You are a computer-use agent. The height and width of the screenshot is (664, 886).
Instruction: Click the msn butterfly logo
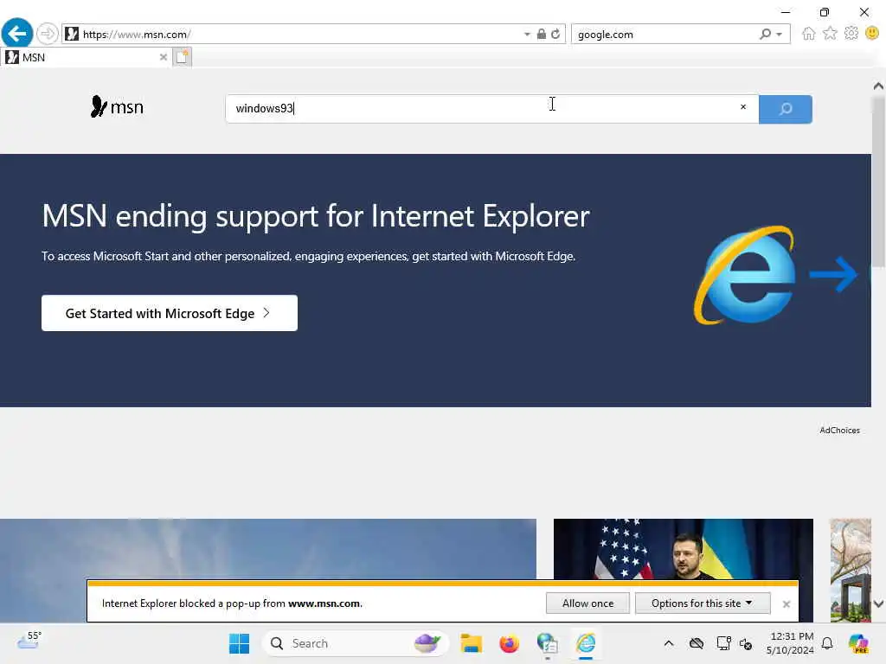click(x=117, y=106)
